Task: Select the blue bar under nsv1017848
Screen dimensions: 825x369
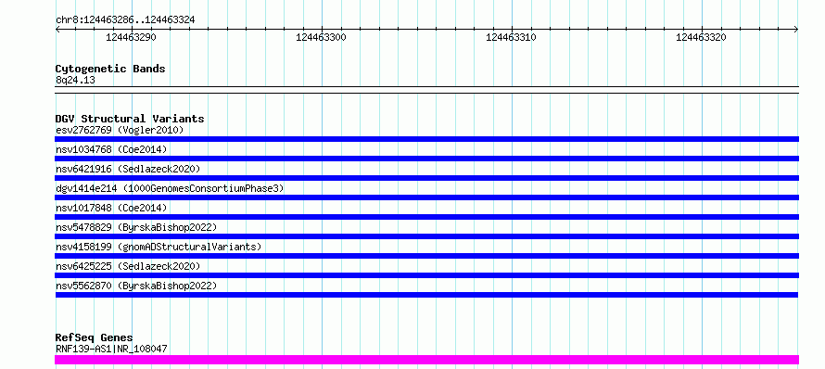Action: coord(426,217)
